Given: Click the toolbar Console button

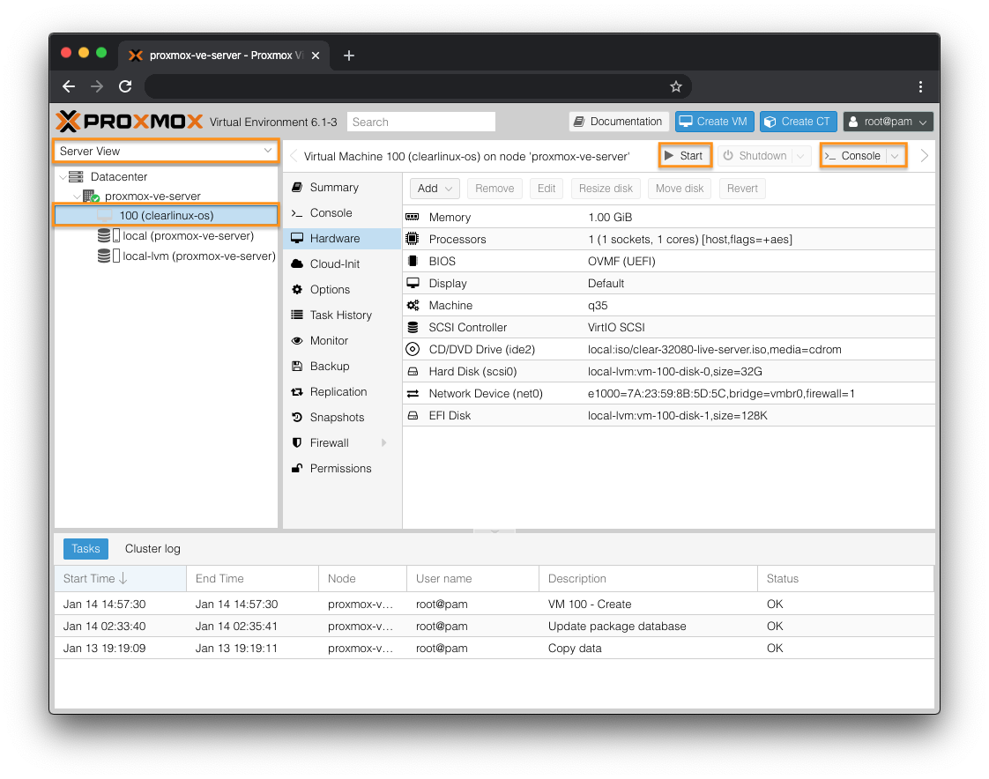Looking at the screenshot, I should click(x=853, y=156).
